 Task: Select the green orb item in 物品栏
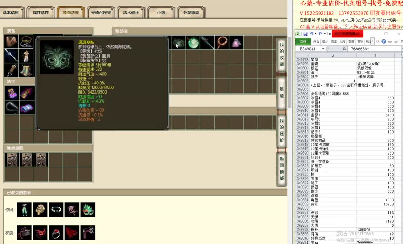(193, 42)
